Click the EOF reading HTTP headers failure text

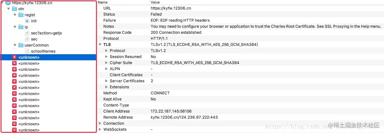pyautogui.click(x=180, y=20)
